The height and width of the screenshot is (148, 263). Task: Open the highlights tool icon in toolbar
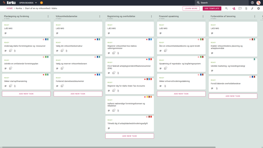click(252, 8)
